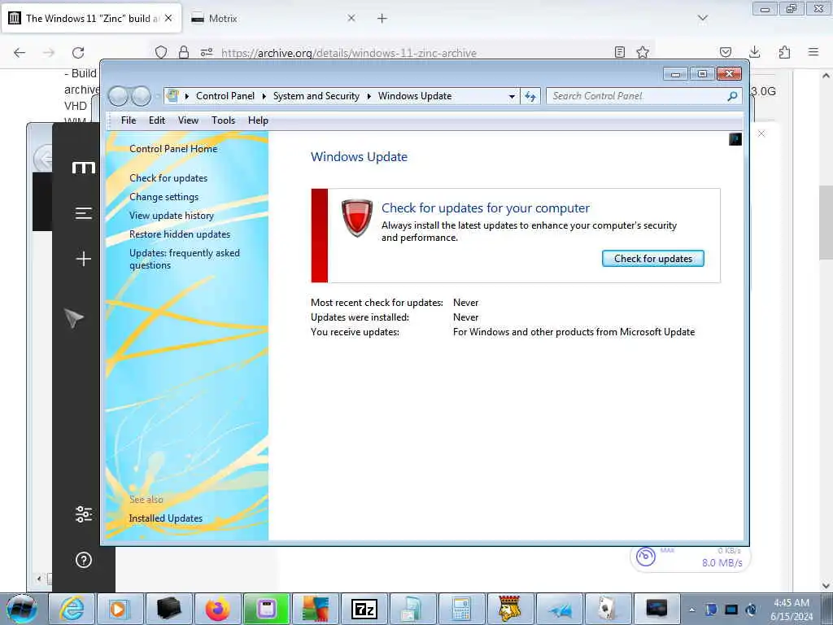Add a new download task in Motrix
The width and height of the screenshot is (833, 625).
pos(84,259)
